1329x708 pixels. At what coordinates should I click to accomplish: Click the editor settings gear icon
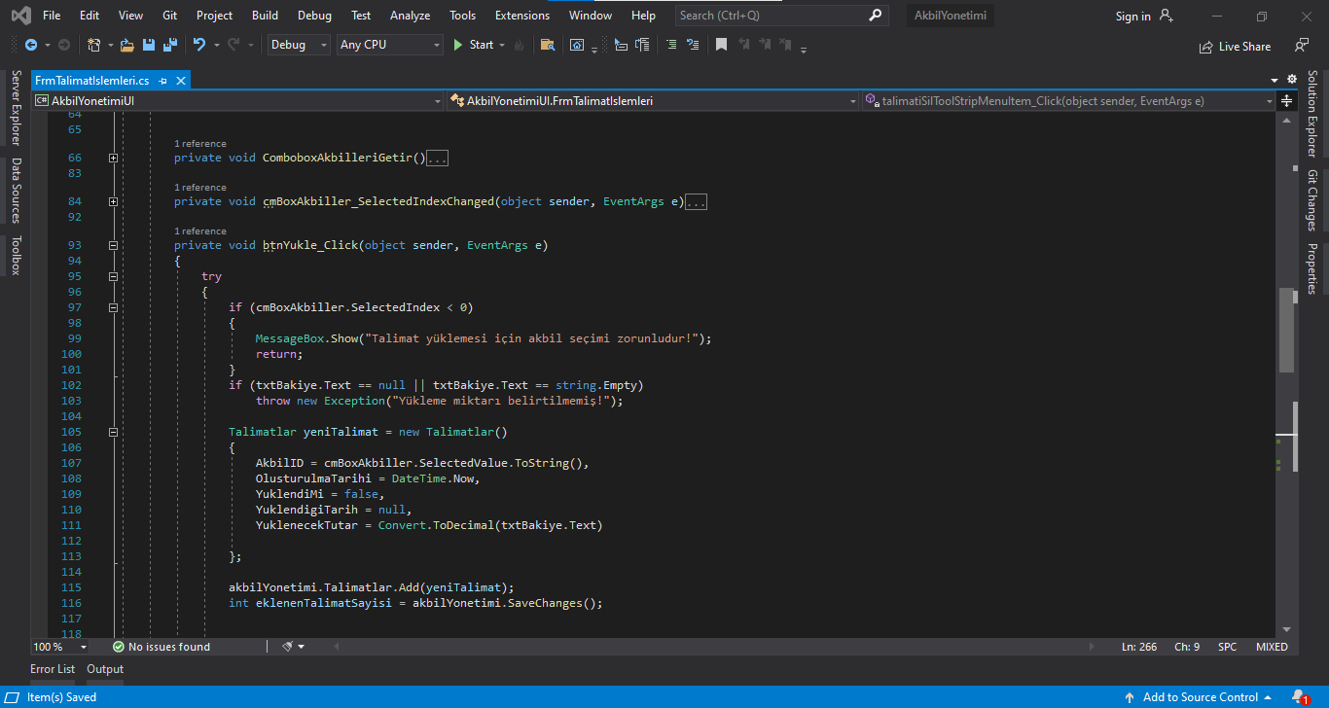(x=1292, y=79)
